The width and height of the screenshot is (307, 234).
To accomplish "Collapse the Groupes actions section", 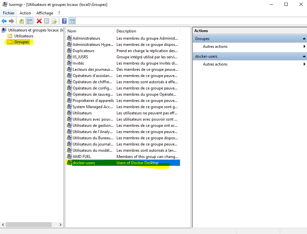I will point(304,39).
